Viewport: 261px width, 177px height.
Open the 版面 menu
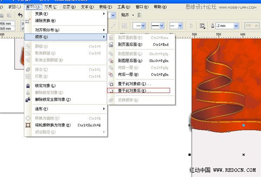tap(15, 7)
